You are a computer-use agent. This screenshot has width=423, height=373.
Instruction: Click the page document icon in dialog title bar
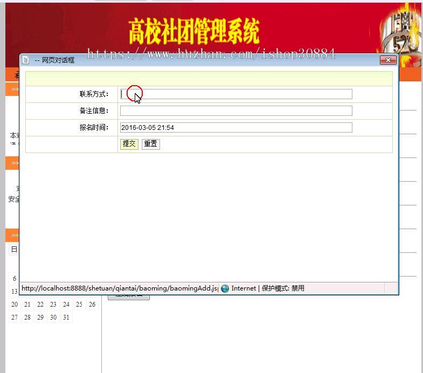(x=26, y=60)
